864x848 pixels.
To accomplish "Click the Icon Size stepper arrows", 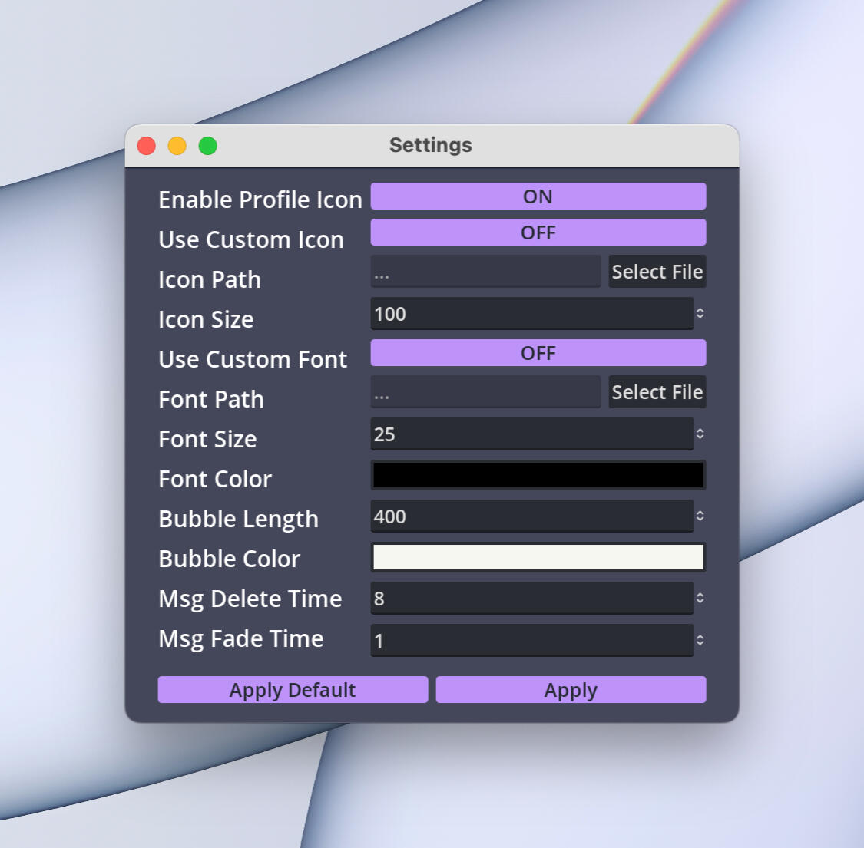I will click(700, 313).
